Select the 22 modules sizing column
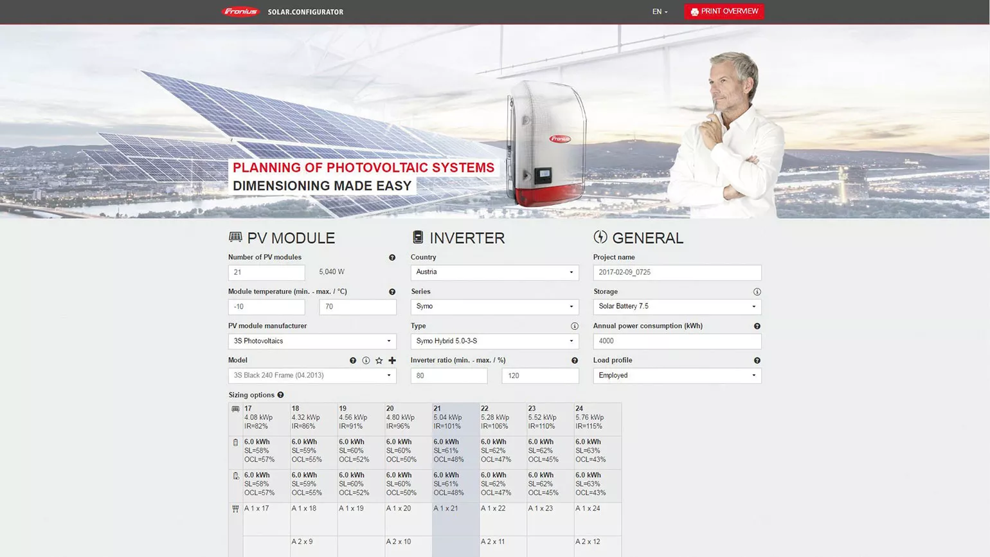Viewport: 990px width, 557px height. [503, 419]
